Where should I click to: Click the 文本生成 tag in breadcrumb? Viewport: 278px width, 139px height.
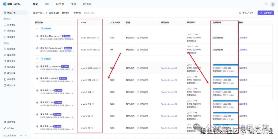(x=77, y=13)
